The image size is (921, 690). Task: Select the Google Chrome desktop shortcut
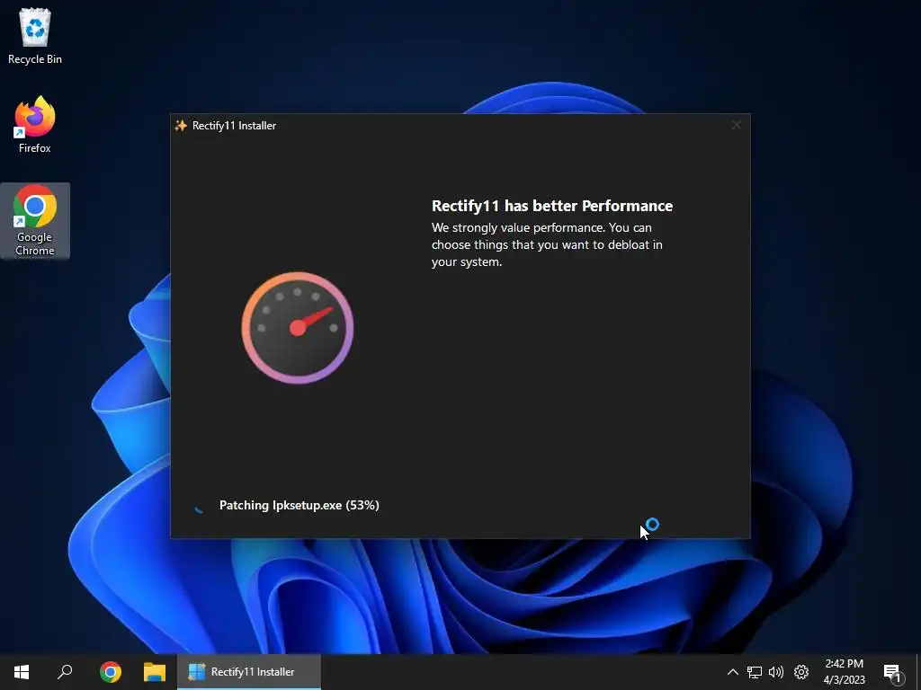coord(35,220)
